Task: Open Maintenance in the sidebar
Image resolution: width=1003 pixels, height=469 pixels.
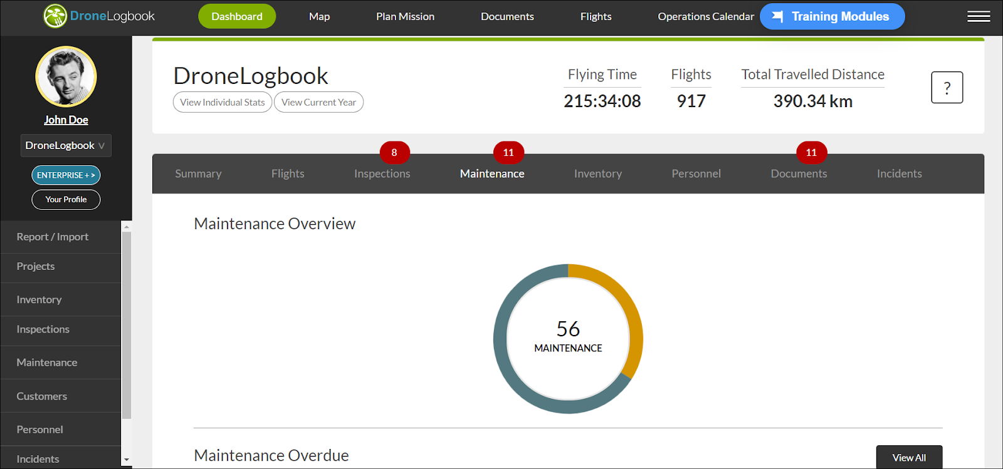Action: coord(60,363)
